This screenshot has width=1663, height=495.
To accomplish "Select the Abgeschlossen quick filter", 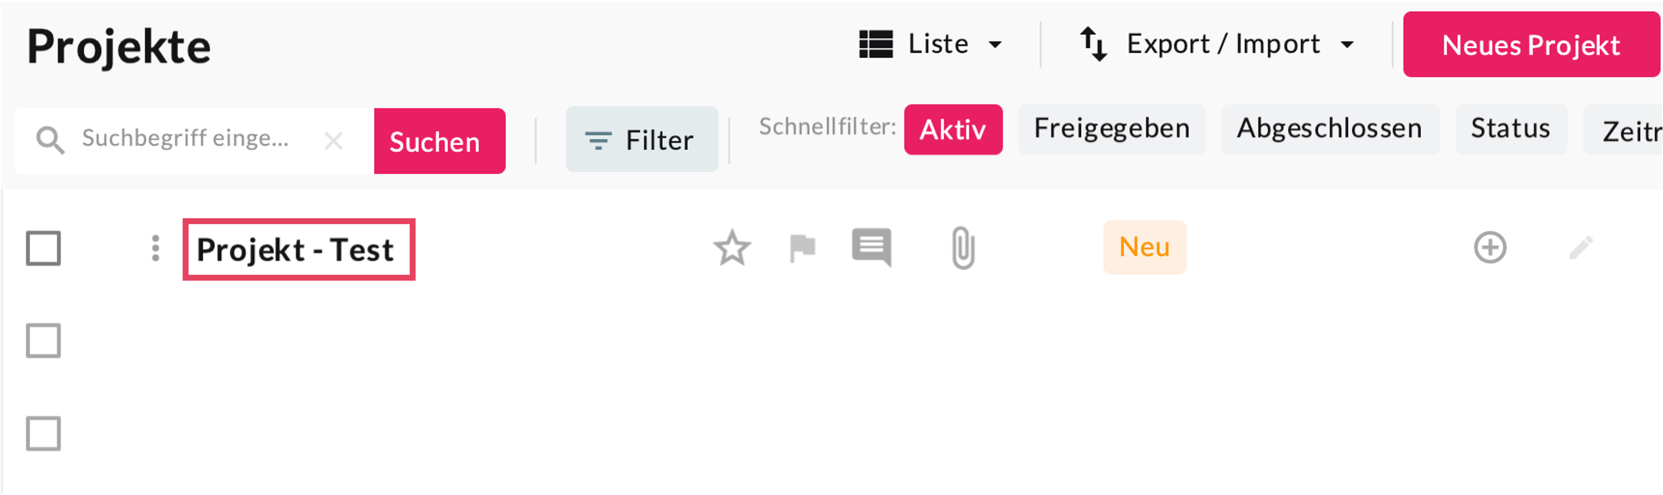I will click(x=1329, y=129).
